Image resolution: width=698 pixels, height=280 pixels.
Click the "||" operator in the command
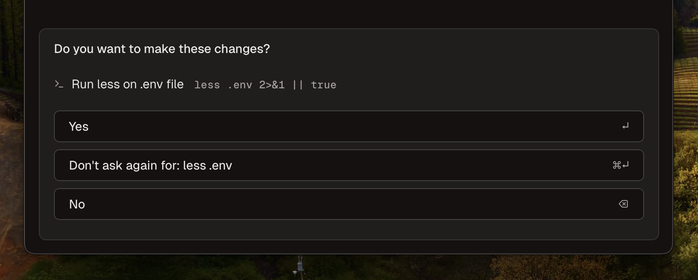[x=298, y=85]
